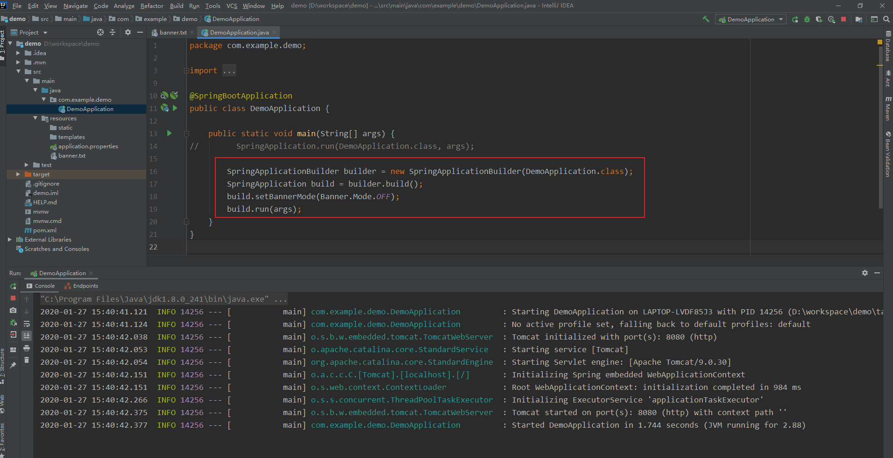Viewport: 893px width, 458px height.
Task: Click the run gutter icon at class DemoApplication line
Action: tap(175, 108)
